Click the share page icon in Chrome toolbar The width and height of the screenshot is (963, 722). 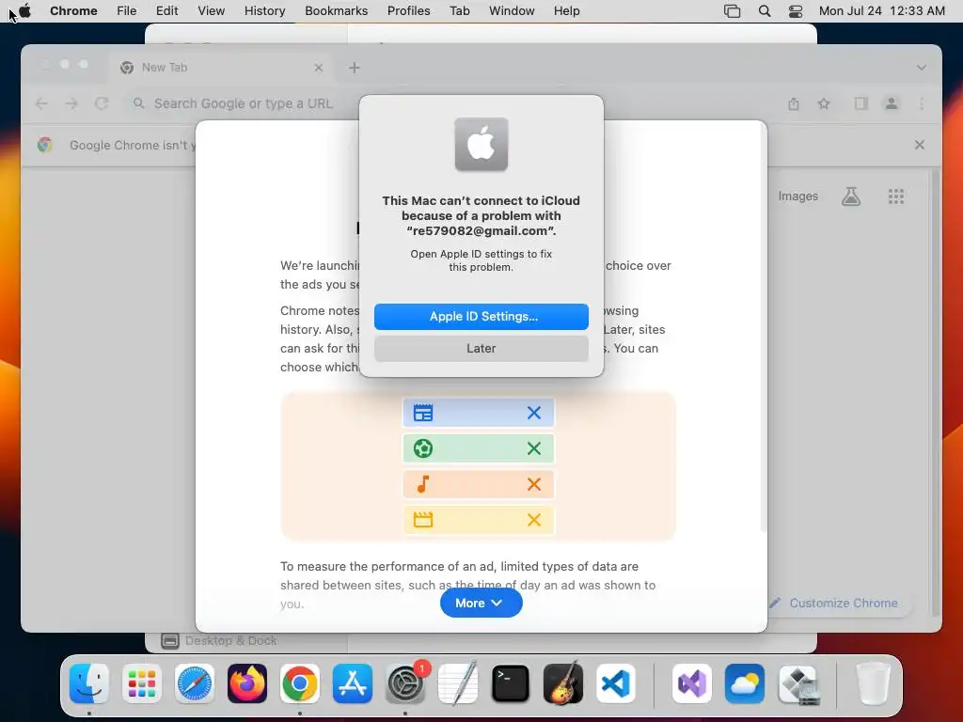tap(794, 103)
